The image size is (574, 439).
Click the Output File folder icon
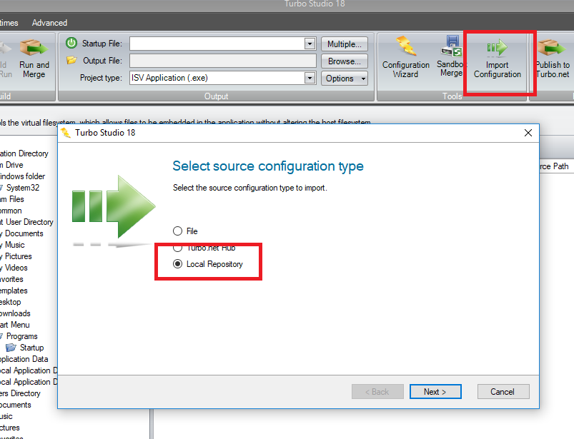point(71,60)
